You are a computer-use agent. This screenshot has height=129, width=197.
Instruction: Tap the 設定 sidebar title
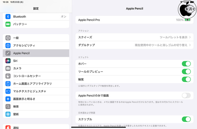coord(36,9)
